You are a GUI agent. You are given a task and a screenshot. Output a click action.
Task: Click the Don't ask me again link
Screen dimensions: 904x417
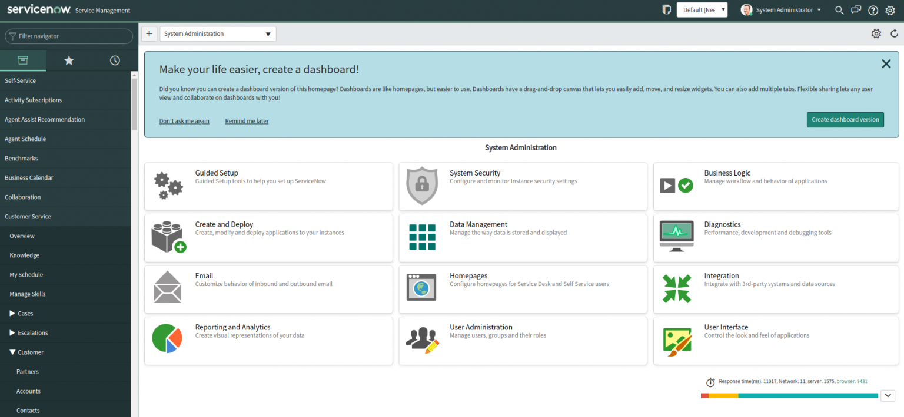tap(184, 120)
